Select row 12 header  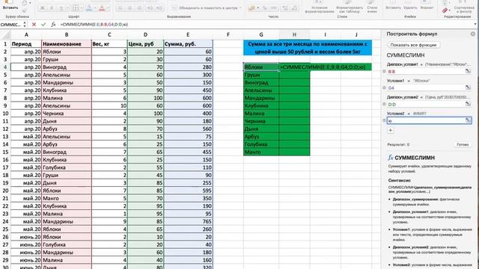coord(5,129)
